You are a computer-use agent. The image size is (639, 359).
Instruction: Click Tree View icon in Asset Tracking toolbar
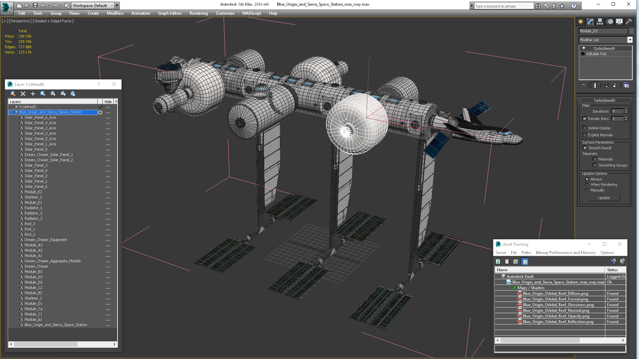[x=516, y=262]
